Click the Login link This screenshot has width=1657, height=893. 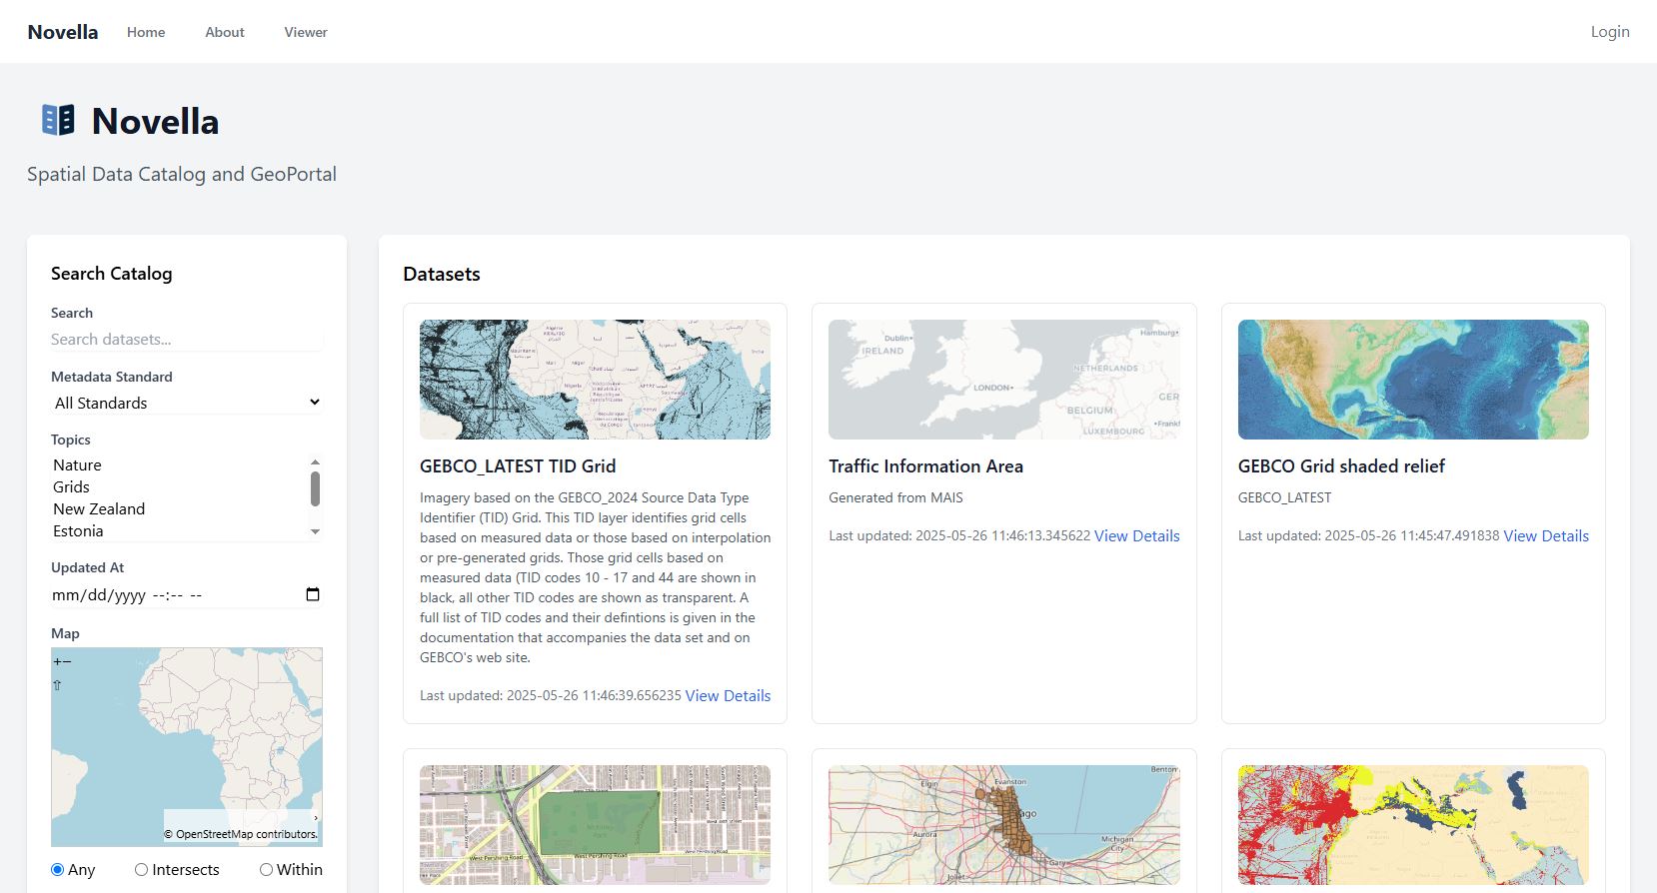[1609, 32]
